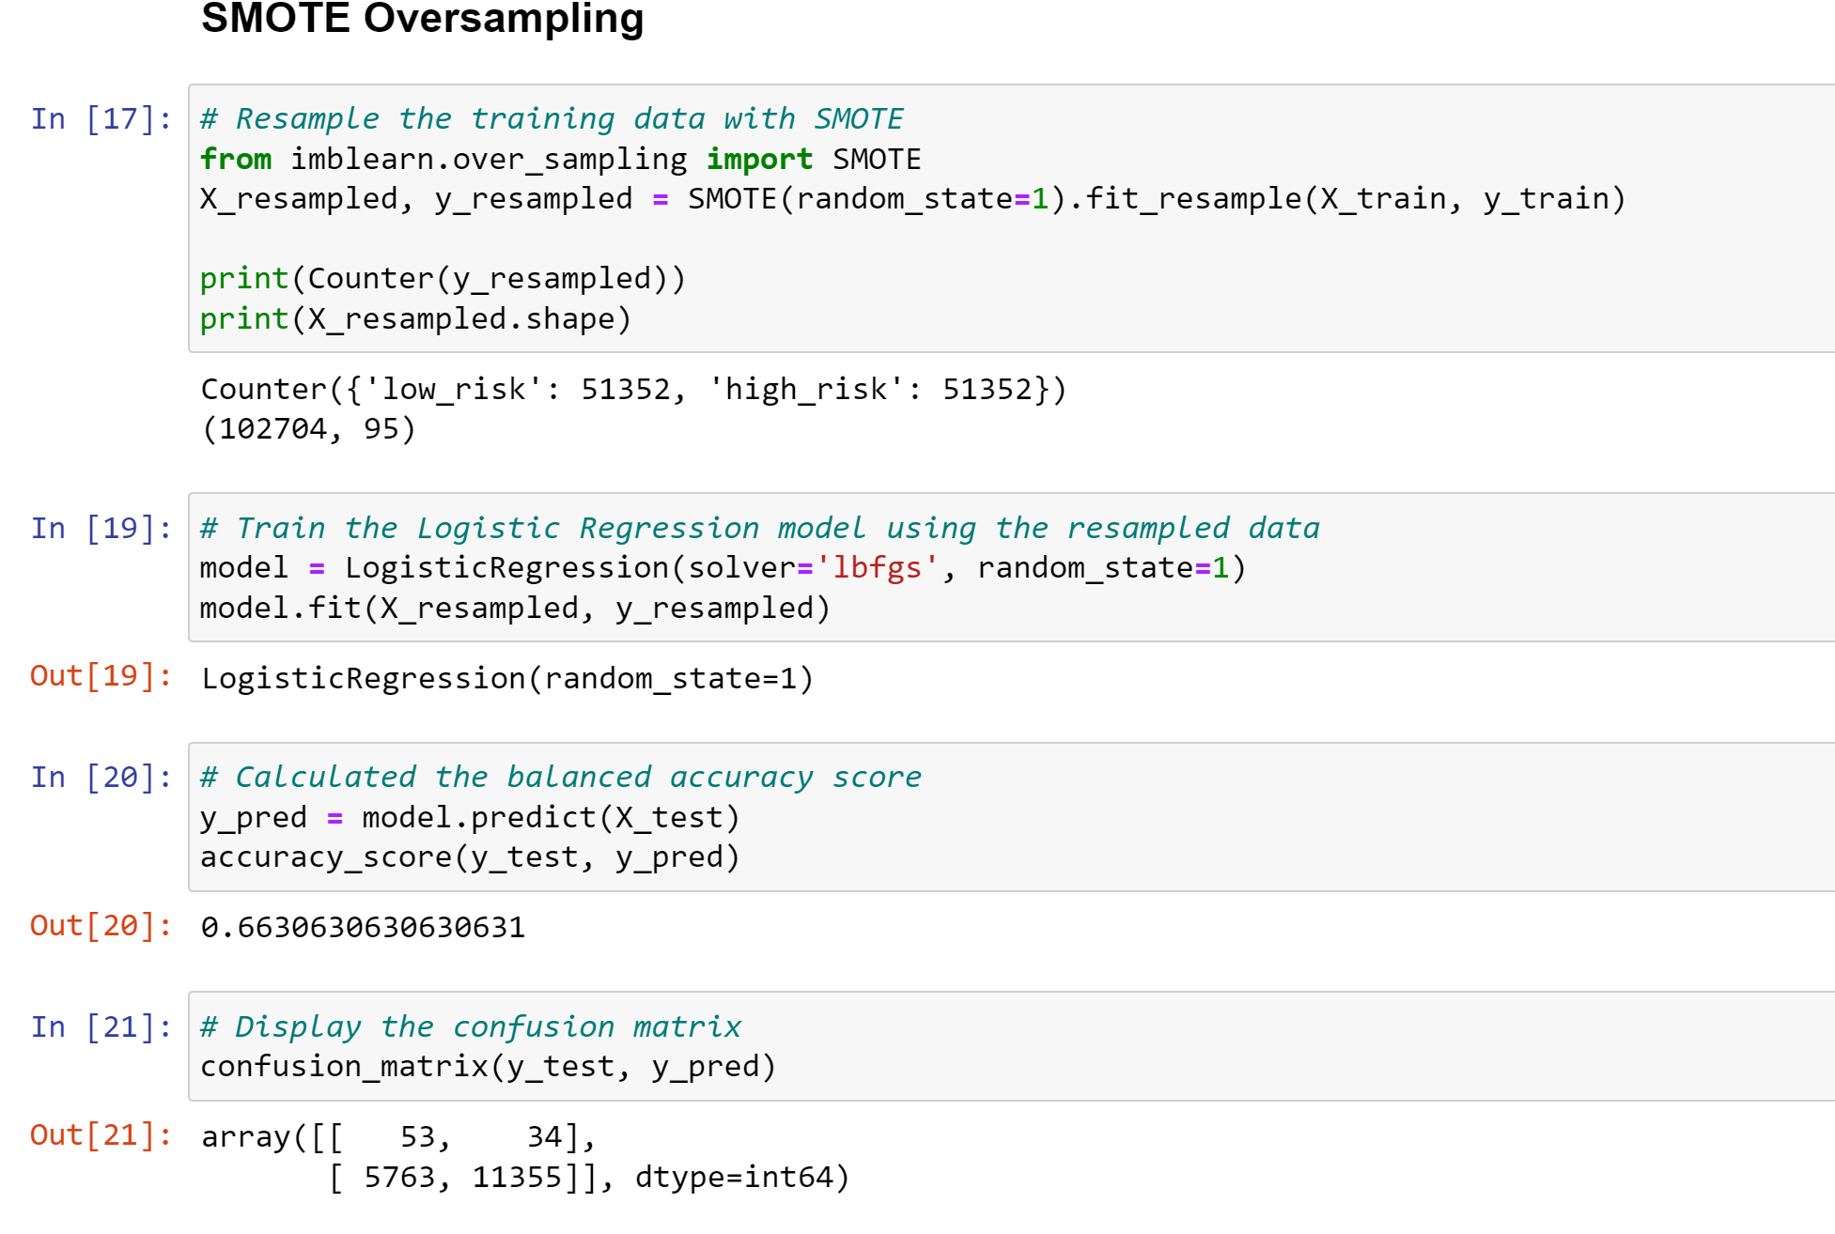
Task: Click the y_pred model.predict line
Action: pos(470,818)
